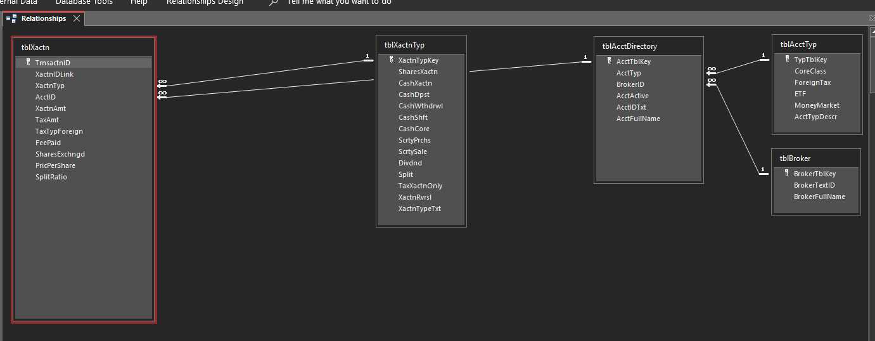
Task: Switch to Relationships Design ribbon tab
Action: [x=205, y=3]
